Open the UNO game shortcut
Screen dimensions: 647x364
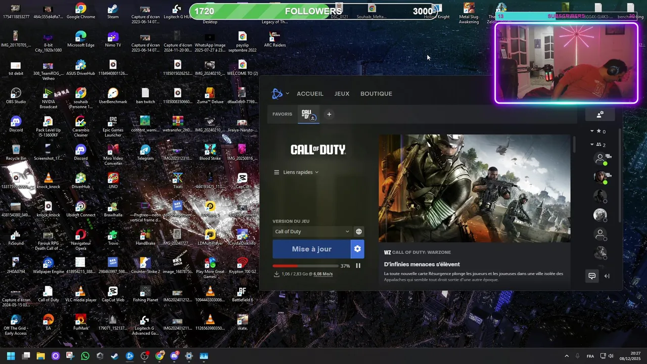coord(113,181)
